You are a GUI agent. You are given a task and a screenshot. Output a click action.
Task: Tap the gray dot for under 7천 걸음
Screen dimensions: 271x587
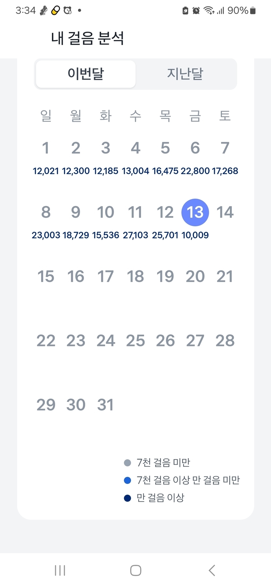click(127, 463)
